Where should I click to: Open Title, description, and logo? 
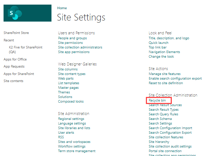click(x=169, y=38)
